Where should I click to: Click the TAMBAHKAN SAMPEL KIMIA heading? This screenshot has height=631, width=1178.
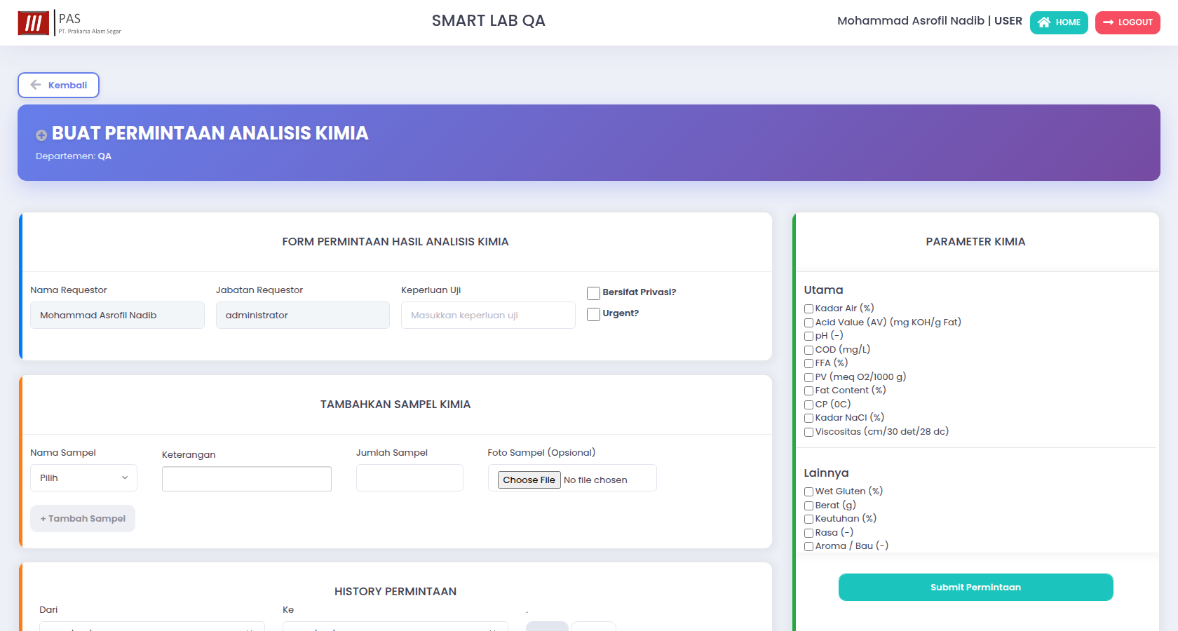[x=395, y=405]
